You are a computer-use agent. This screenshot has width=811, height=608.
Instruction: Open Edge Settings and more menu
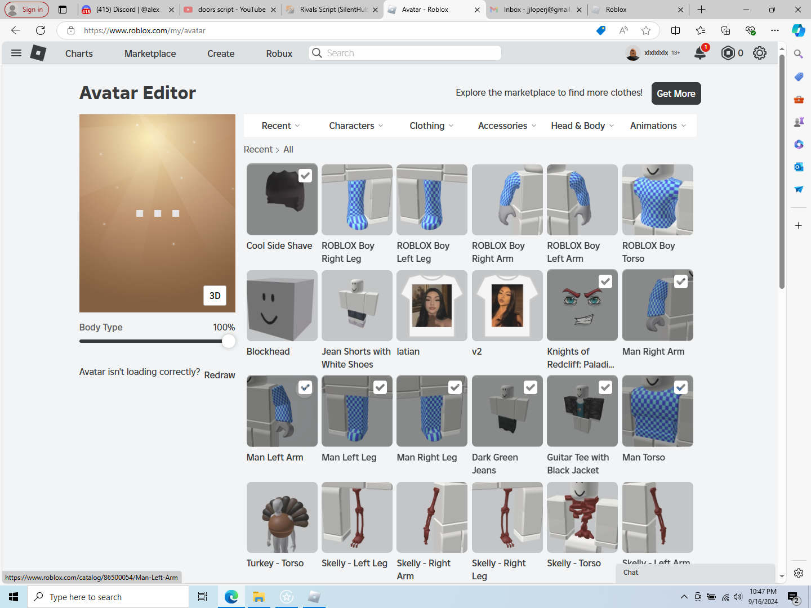[775, 30]
